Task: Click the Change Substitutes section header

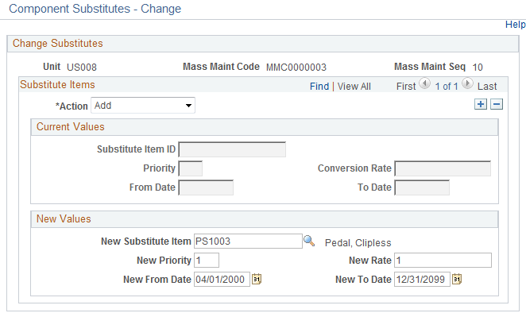Action: [x=263, y=44]
